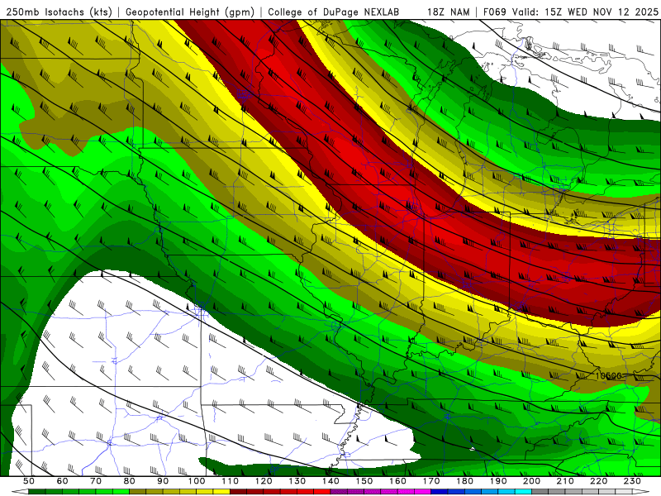Click the "250mb Isotachs (kts)" title text

pyautogui.click(x=59, y=12)
